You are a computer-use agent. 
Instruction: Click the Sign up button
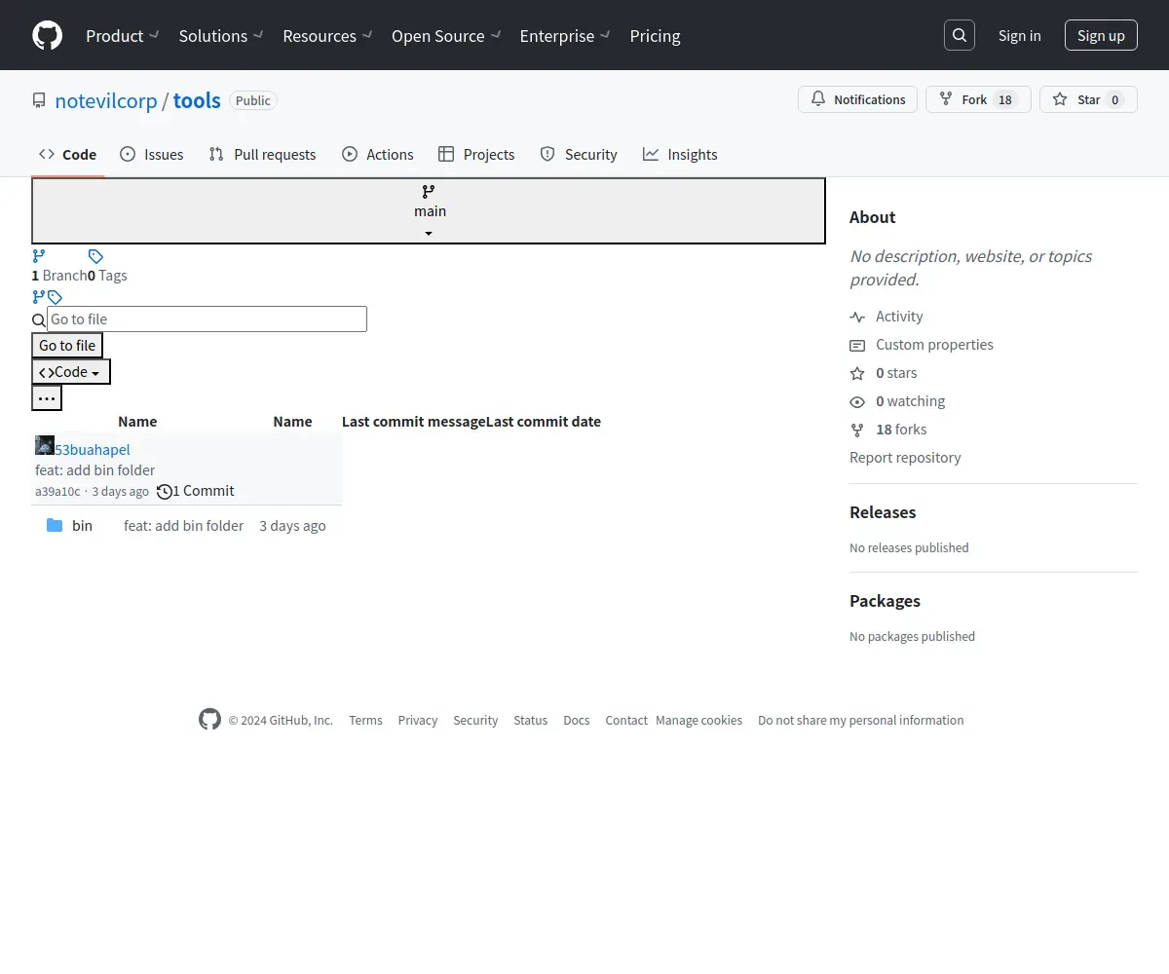click(1101, 35)
